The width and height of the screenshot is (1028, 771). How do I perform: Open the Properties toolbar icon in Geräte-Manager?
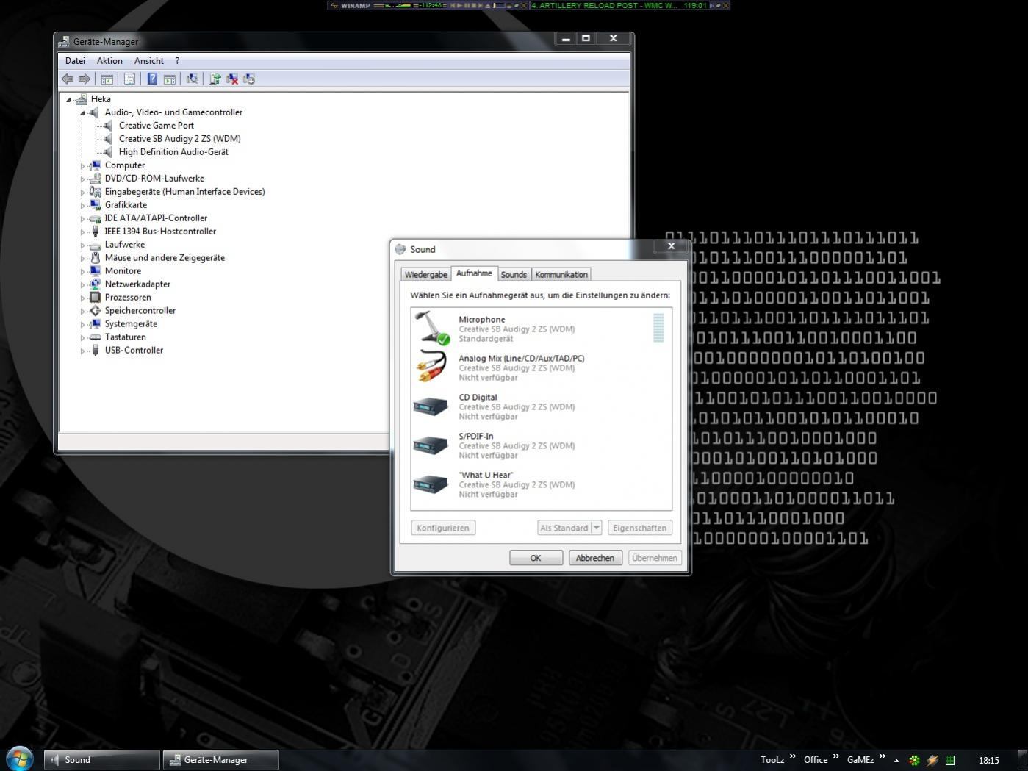129,79
